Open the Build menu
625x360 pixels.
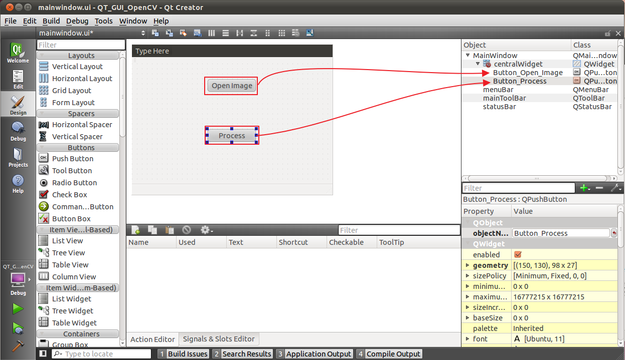click(51, 21)
